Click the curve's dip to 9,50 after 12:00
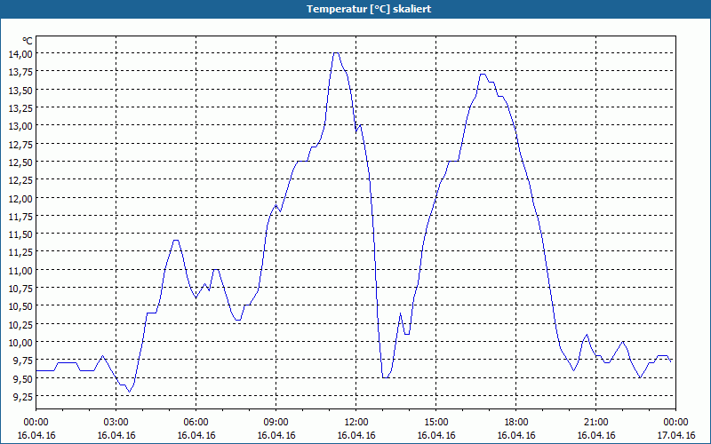Screen dimensions: 711x444 coord(386,377)
